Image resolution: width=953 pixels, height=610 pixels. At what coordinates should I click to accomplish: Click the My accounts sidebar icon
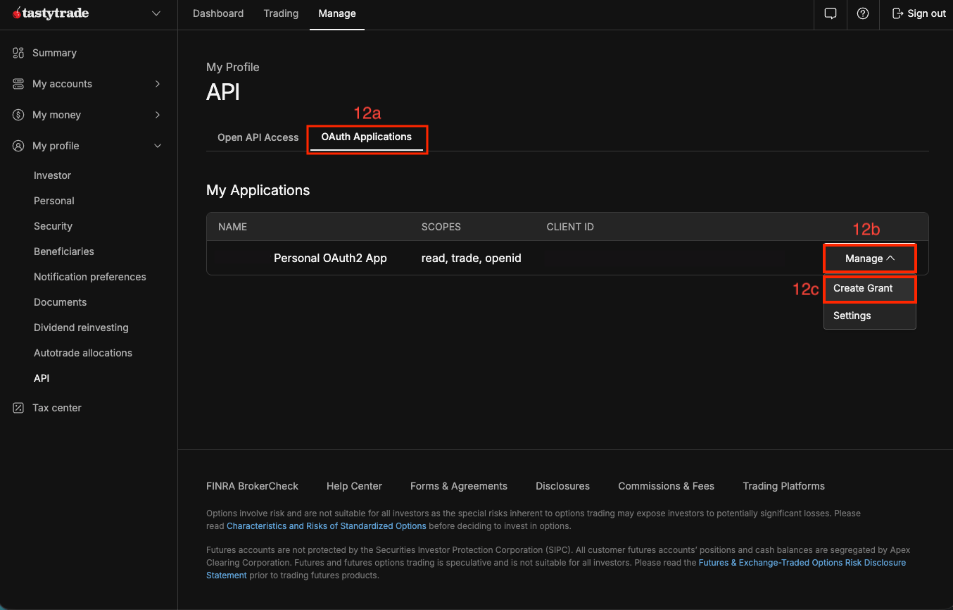[x=18, y=84]
